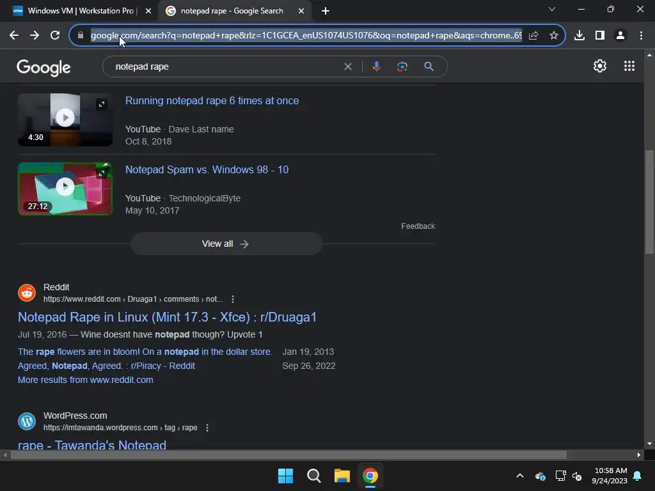Search by image with Google Lens
This screenshot has width=655, height=491.
402,66
